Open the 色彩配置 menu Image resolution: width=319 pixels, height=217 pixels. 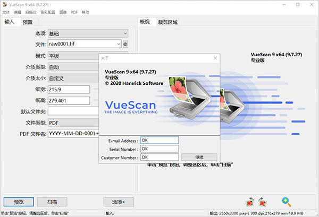point(48,12)
